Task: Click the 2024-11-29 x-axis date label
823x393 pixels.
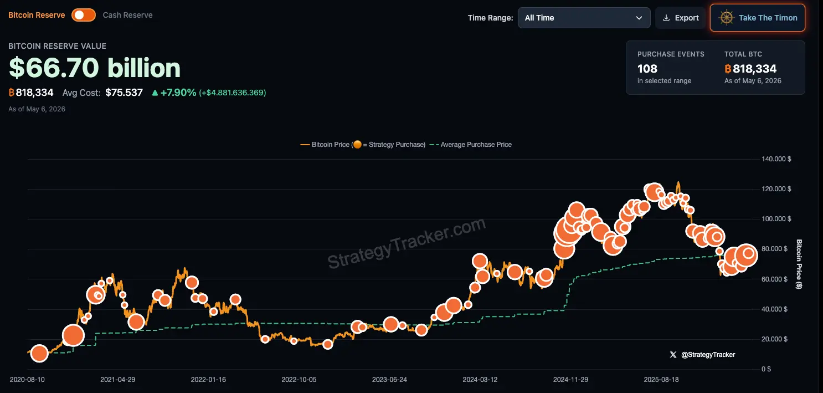Action: tap(571, 380)
